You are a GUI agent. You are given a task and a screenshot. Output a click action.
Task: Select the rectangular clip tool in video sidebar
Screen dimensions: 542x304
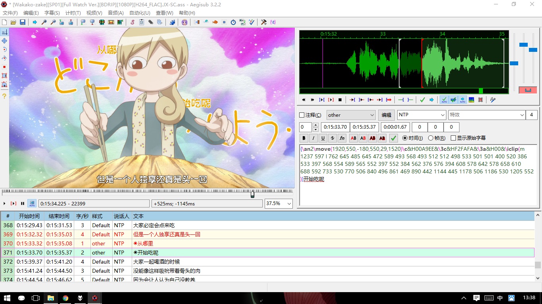tap(4, 76)
